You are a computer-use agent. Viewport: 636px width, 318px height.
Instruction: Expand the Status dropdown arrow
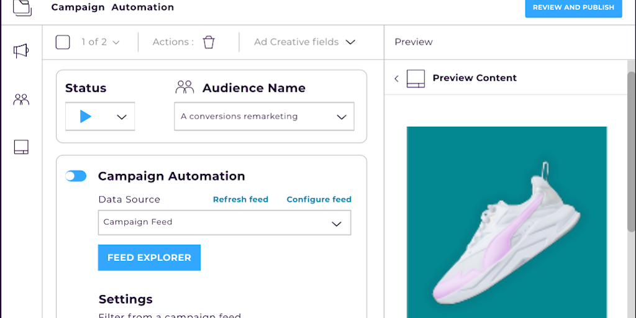(122, 117)
